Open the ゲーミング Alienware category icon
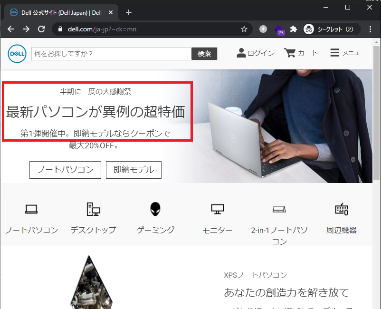 155,209
